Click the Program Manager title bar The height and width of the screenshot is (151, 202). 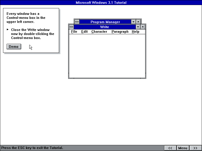tap(105, 22)
